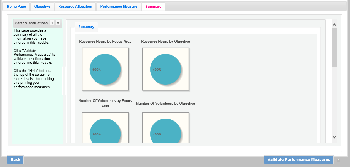Click 100% label in Resource Hours by Objective chart

[x=157, y=70]
